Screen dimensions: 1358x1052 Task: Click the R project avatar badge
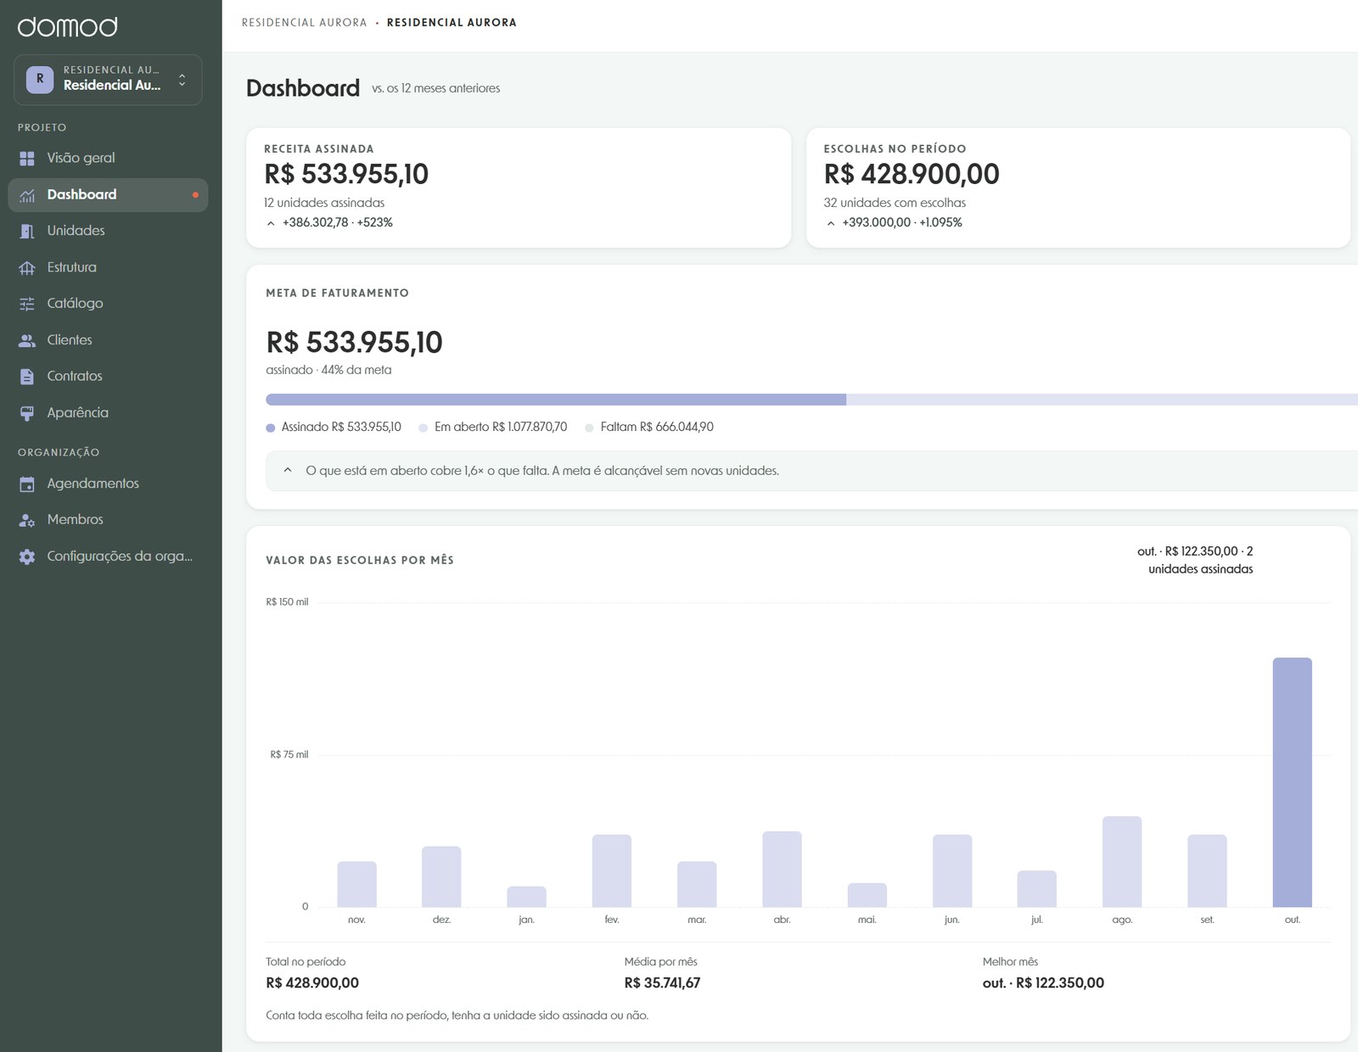tap(40, 79)
